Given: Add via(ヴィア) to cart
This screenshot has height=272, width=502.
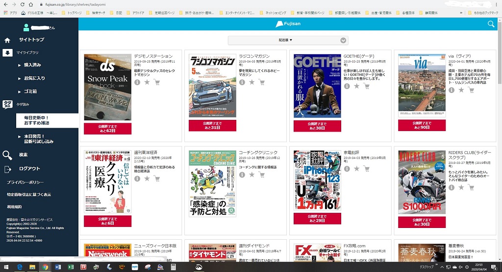Looking at the screenshot, I should [471, 90].
